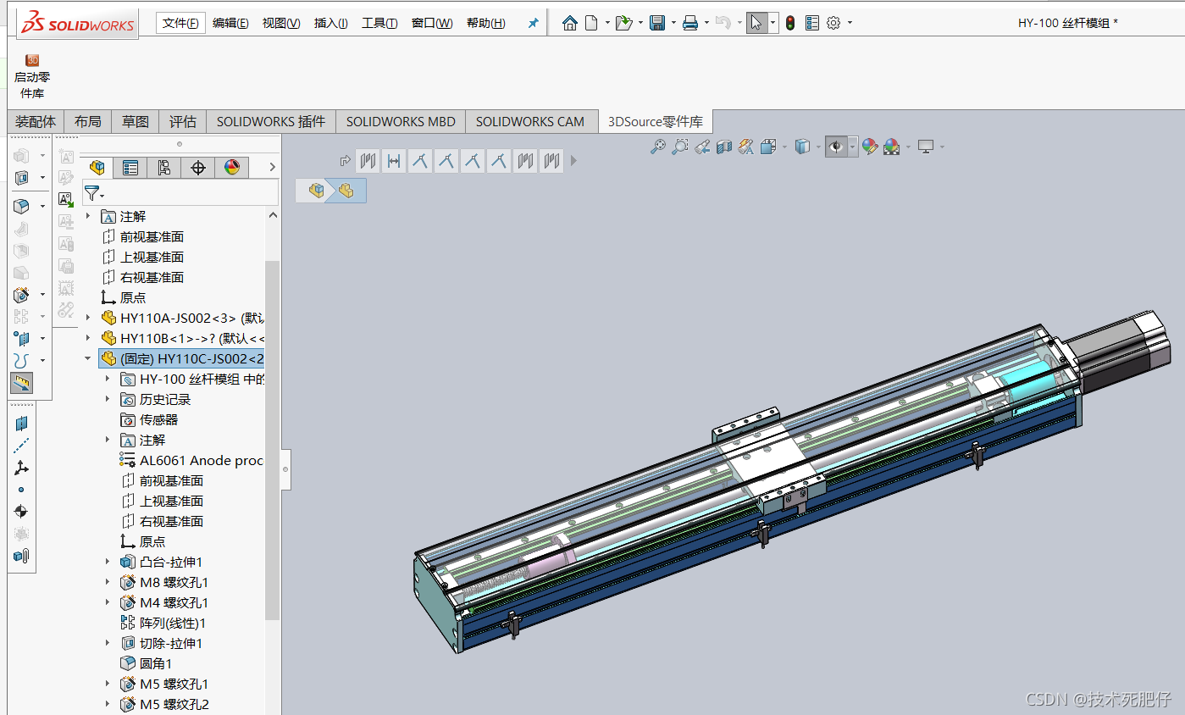Open the View Orientation dropdown arrow
The image size is (1185, 715).
[x=785, y=147]
